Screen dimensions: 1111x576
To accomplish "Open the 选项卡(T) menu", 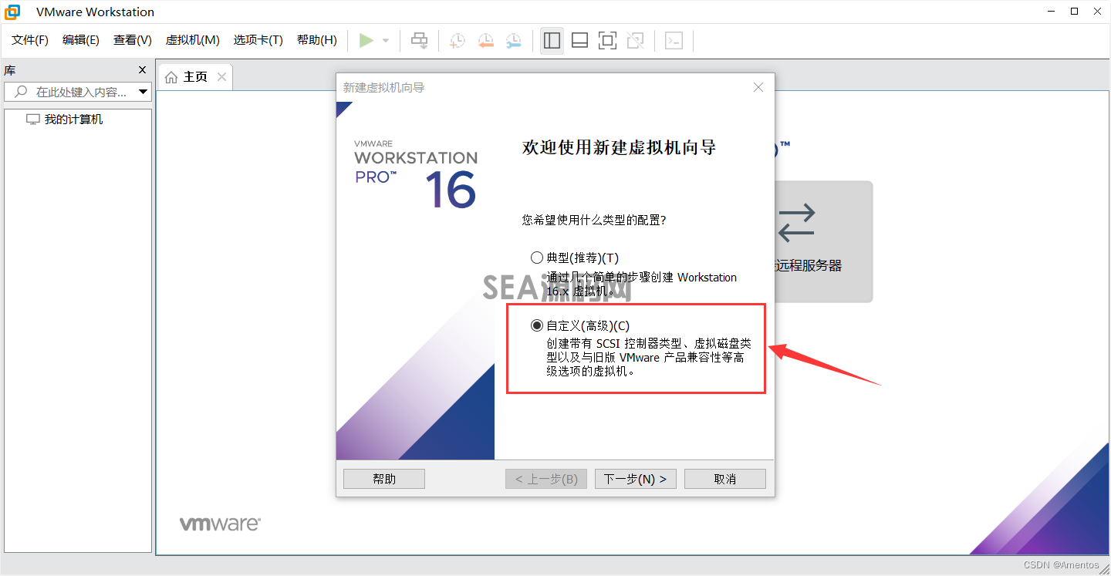I will click(x=258, y=40).
